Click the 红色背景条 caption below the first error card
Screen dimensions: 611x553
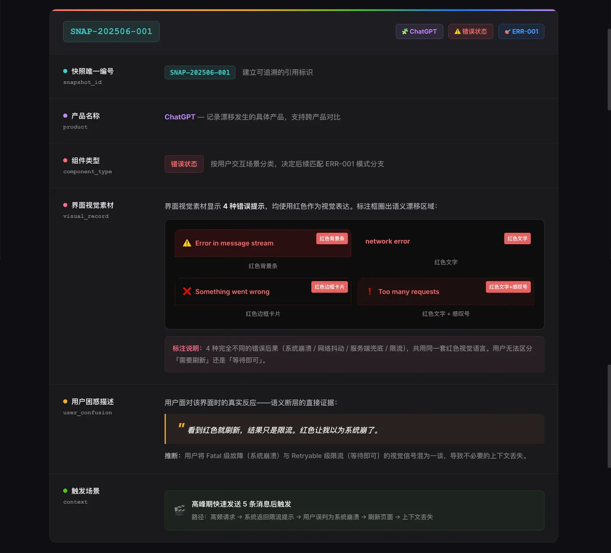click(x=263, y=266)
